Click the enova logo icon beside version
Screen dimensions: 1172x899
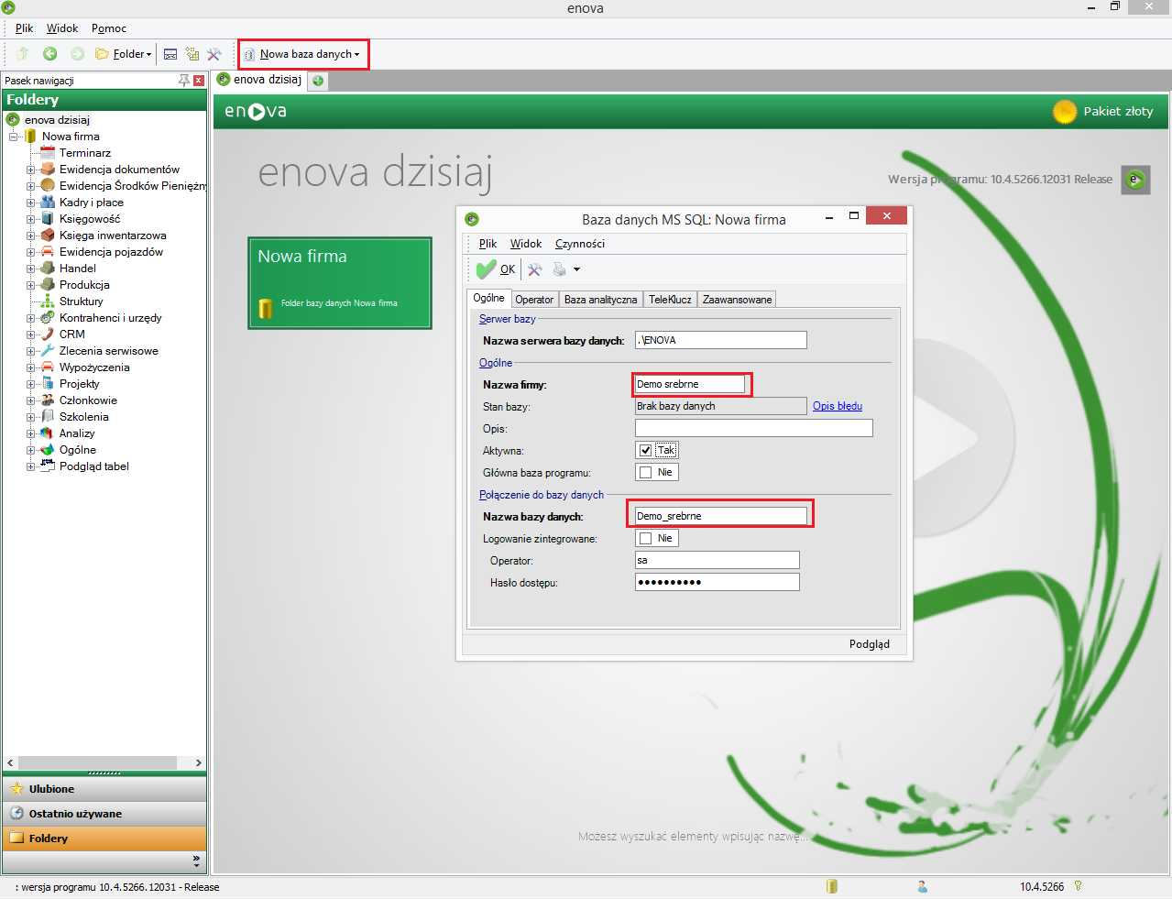[1135, 180]
